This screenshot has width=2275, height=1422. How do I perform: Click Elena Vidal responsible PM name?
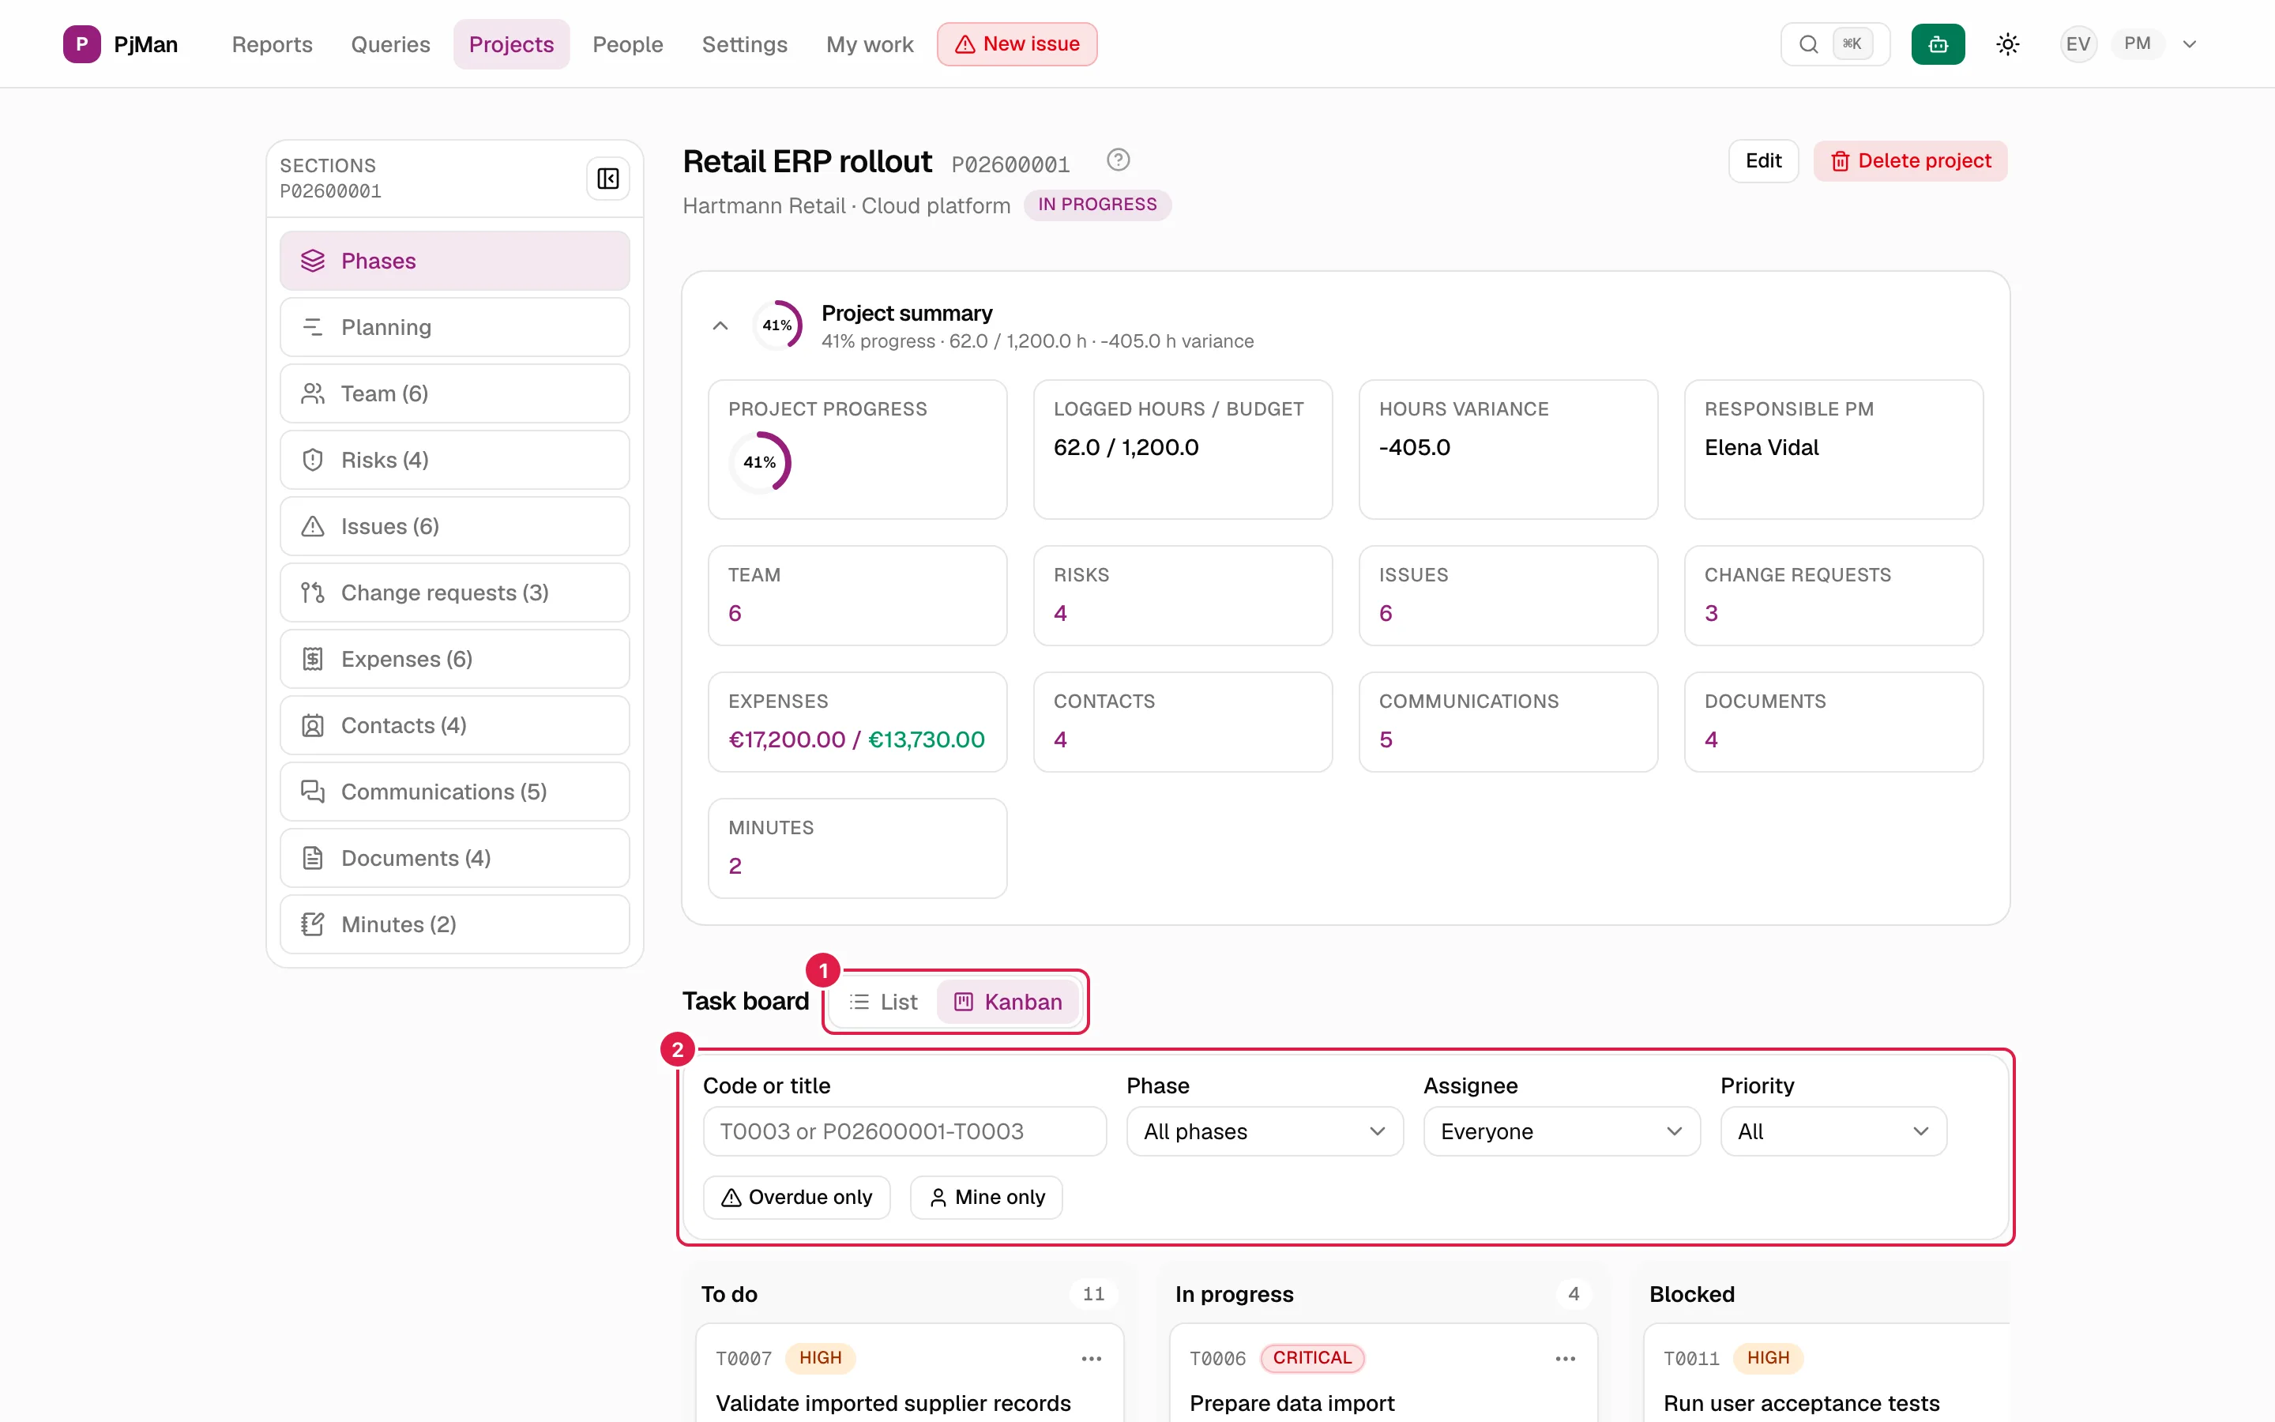click(1761, 448)
